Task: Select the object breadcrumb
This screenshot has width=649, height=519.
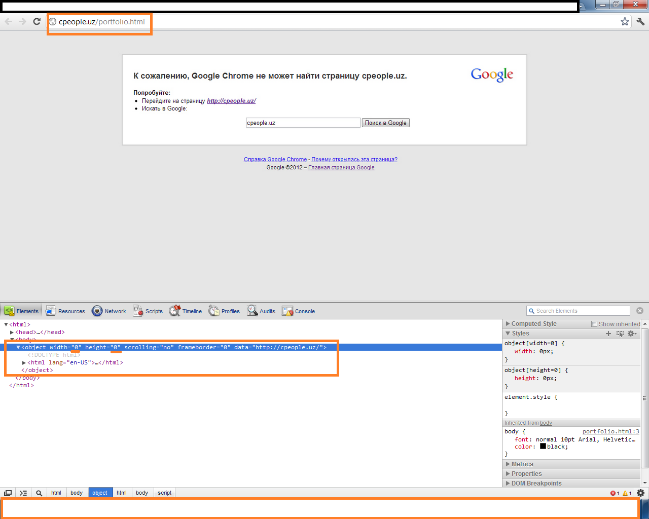Action: pos(100,493)
